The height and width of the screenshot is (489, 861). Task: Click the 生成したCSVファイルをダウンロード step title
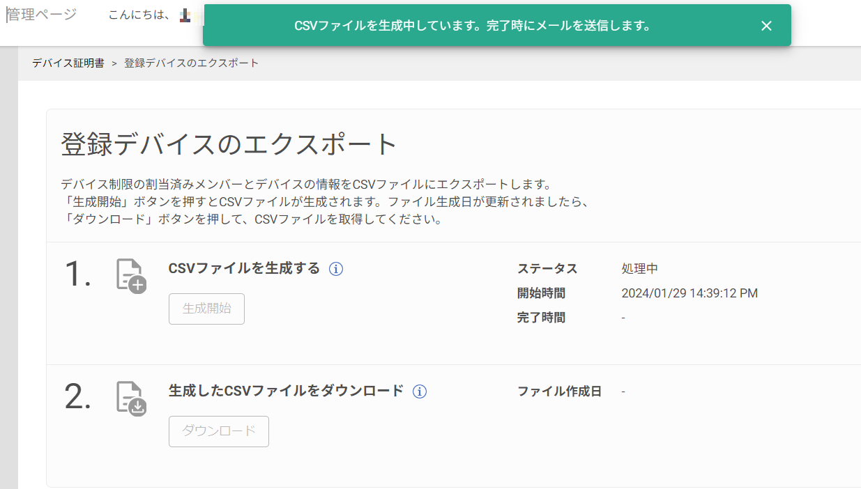click(x=286, y=391)
